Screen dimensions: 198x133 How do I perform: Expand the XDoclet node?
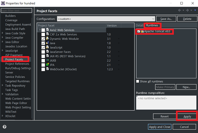click(3, 116)
